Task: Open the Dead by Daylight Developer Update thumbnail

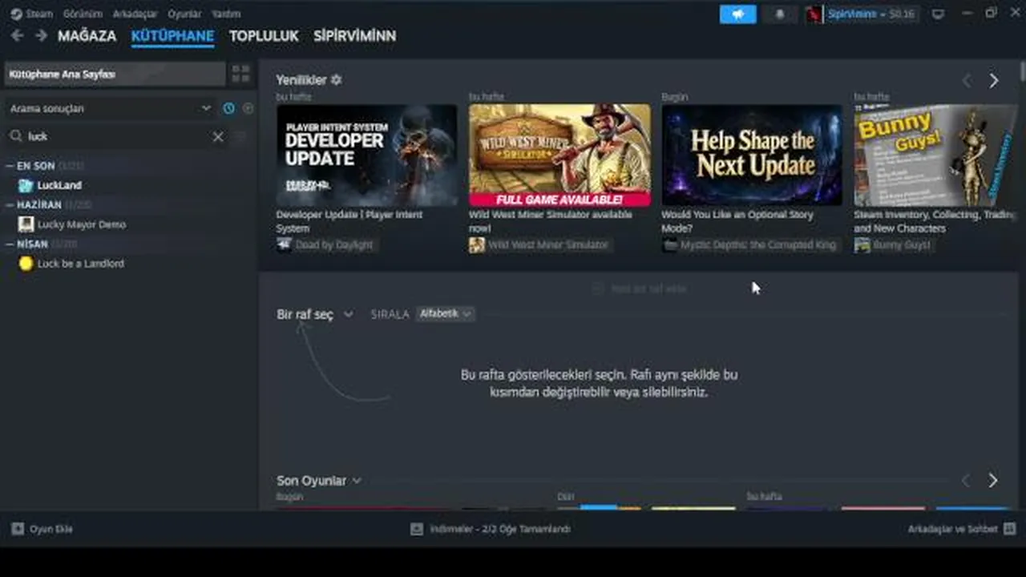Action: click(366, 155)
